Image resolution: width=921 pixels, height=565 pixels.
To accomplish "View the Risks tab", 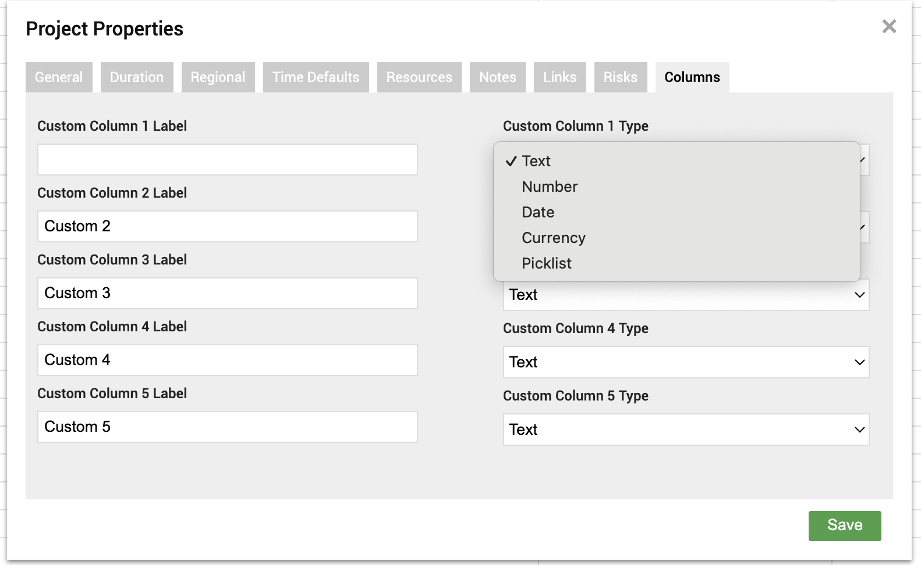I will coord(620,77).
